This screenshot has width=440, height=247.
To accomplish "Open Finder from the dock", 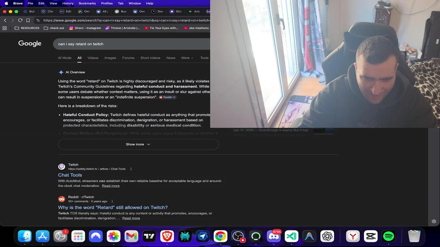I will coord(25,236).
